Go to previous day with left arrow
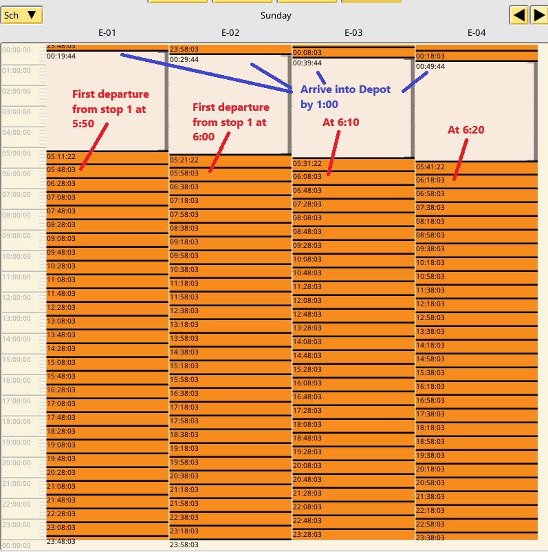Image resolution: width=548 pixels, height=552 pixels. point(519,15)
